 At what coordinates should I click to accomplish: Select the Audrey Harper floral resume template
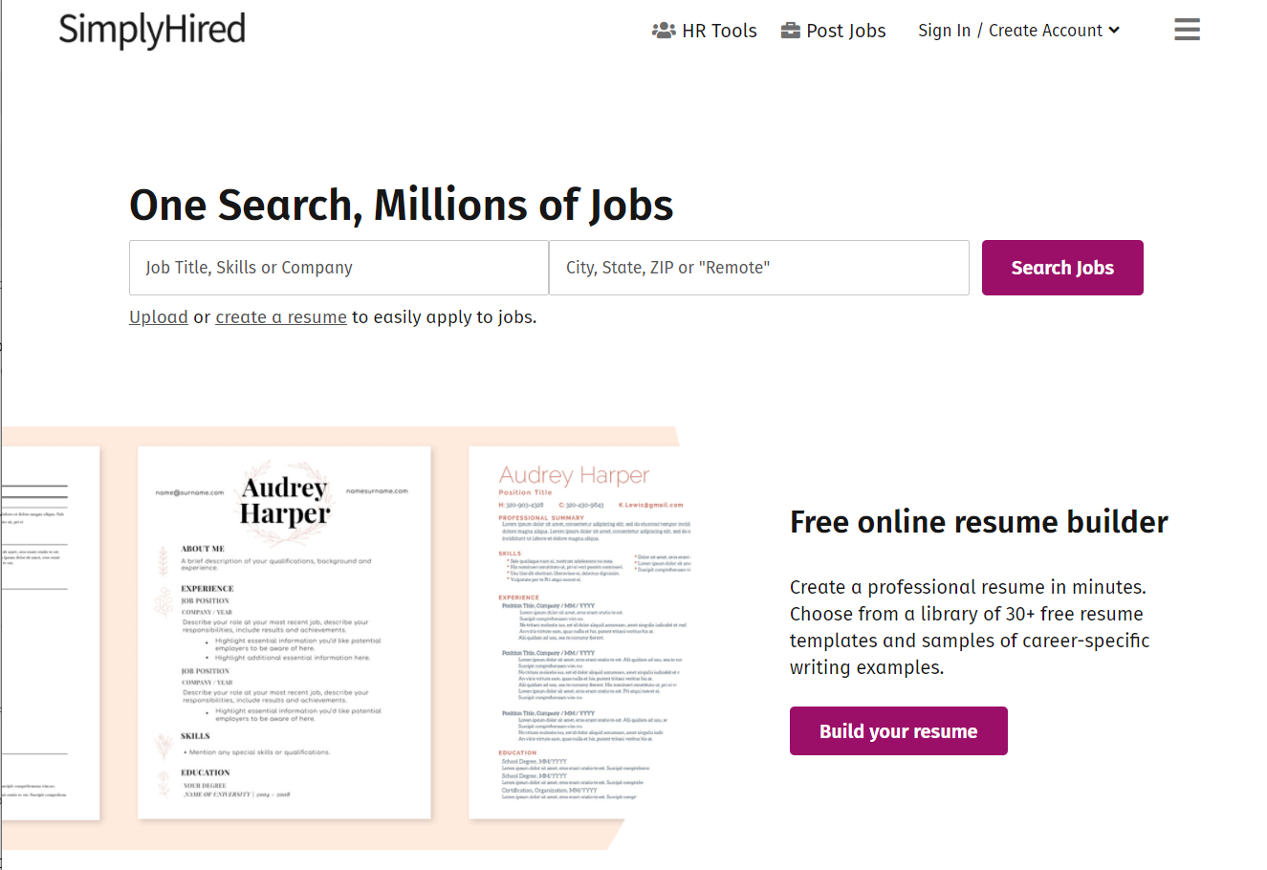coord(284,631)
